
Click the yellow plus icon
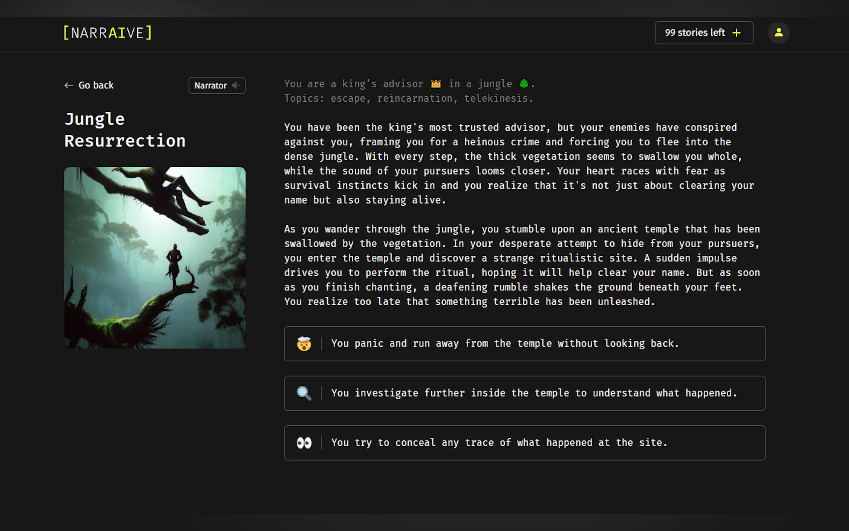click(x=736, y=33)
